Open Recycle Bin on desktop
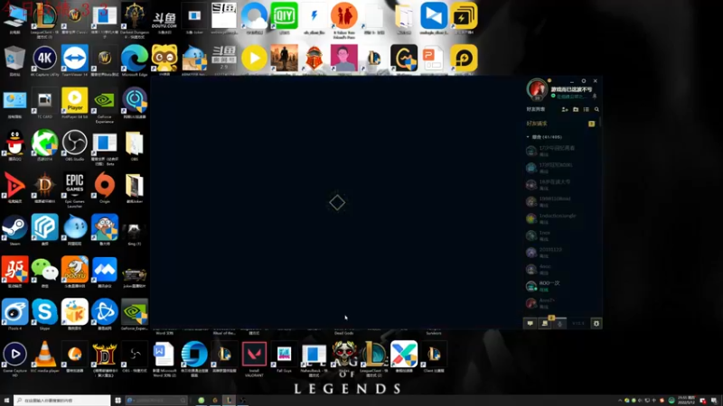 pyautogui.click(x=14, y=59)
